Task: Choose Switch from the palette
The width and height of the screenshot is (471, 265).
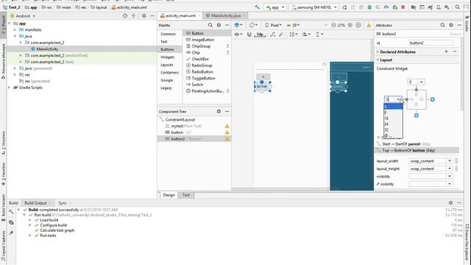Action: (197, 85)
